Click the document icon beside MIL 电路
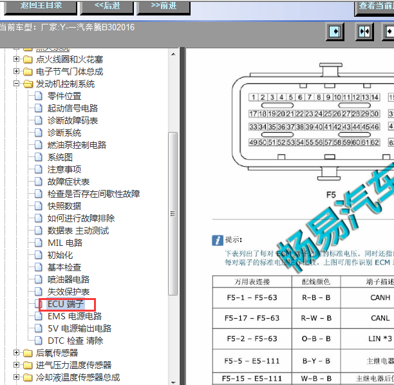 click(x=38, y=243)
